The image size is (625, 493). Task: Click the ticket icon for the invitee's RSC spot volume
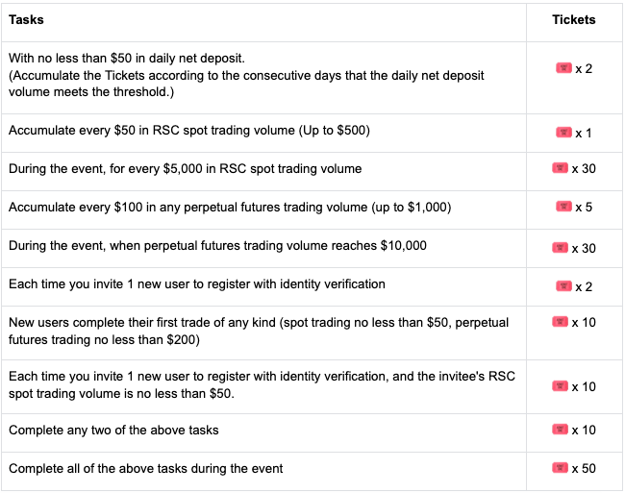coord(560,385)
